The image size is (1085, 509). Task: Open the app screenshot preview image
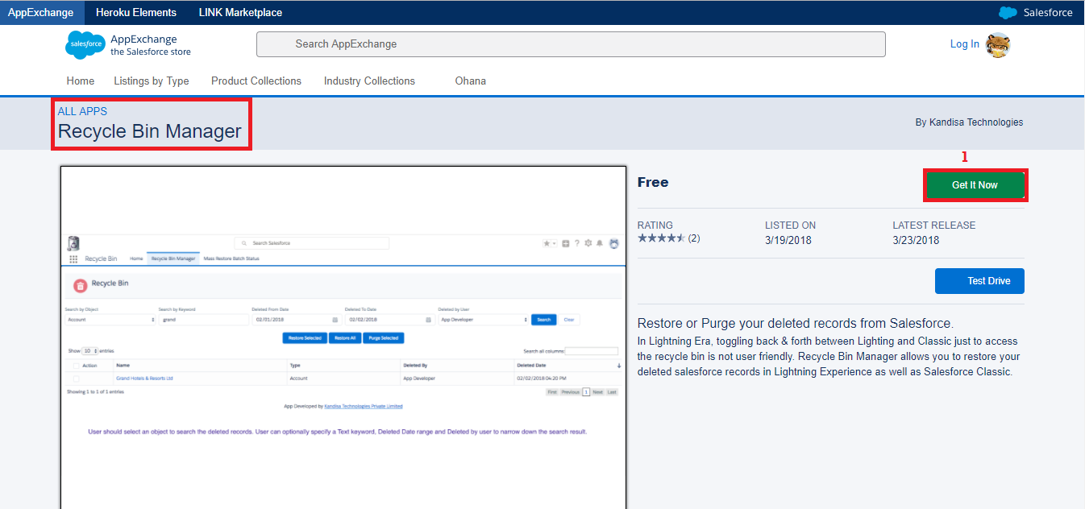click(x=343, y=337)
